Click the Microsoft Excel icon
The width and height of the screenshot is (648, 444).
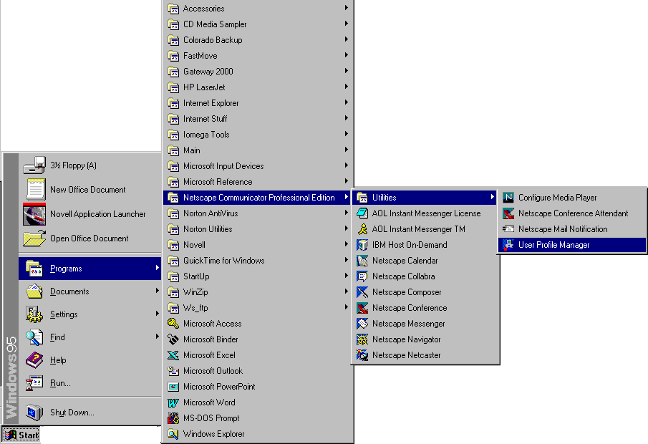click(173, 355)
